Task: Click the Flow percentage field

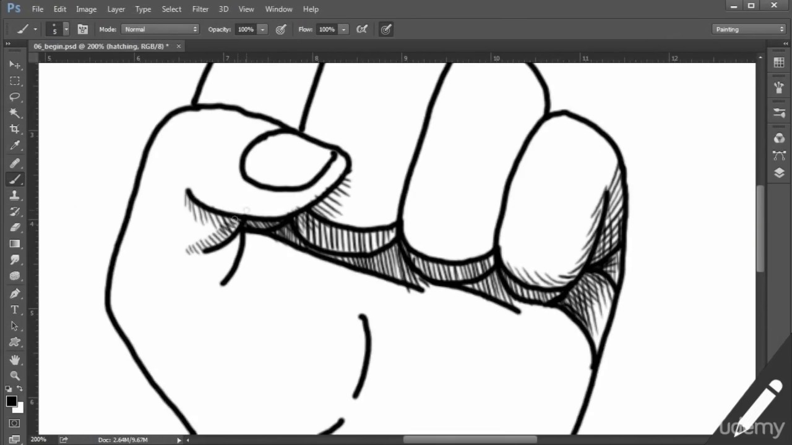Action: click(x=326, y=29)
